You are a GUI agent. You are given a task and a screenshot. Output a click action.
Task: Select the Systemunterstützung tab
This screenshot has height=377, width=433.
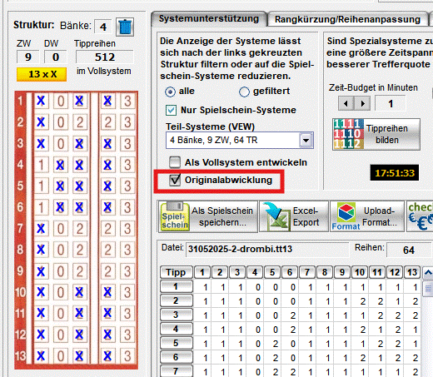(x=209, y=18)
